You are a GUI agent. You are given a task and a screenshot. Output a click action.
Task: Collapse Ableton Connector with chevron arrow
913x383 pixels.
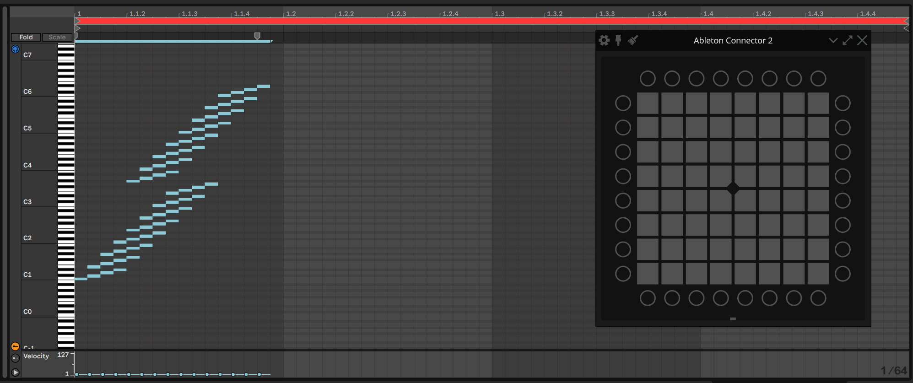pyautogui.click(x=833, y=40)
